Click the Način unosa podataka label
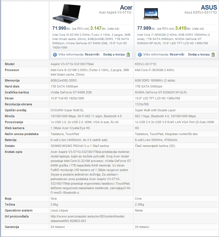219x237 pixels. pyautogui.click(x=22, y=134)
